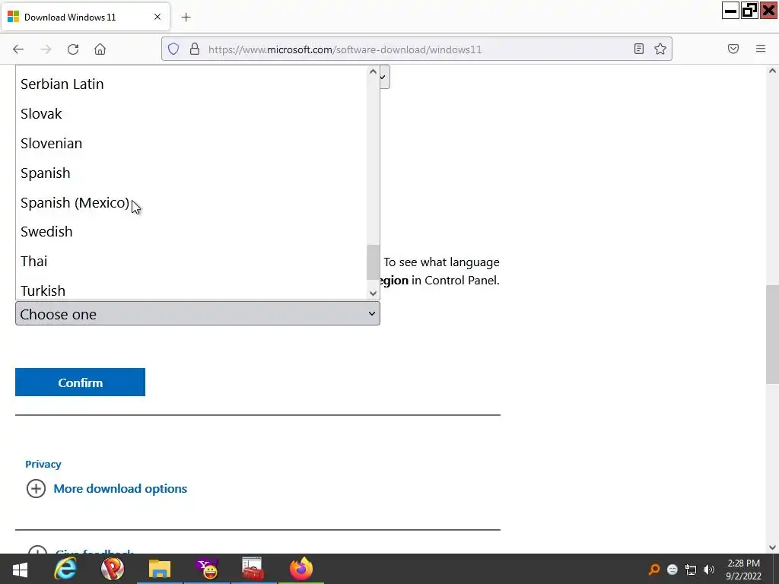Select Serbian Latin language

click(192, 84)
